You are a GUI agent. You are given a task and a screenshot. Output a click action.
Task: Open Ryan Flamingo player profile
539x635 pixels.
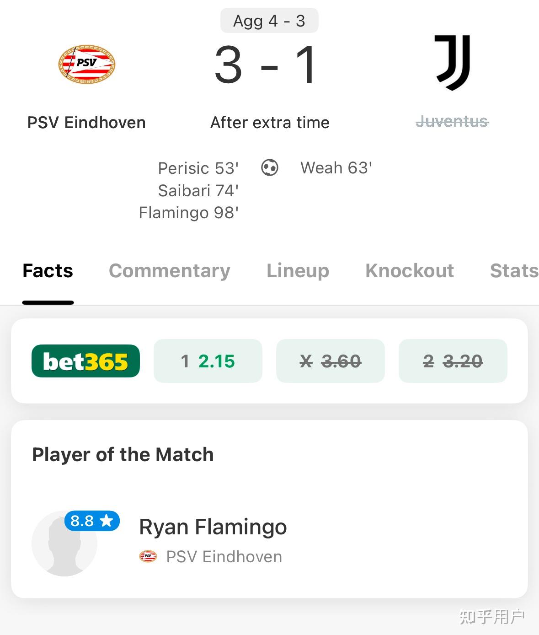tap(213, 527)
